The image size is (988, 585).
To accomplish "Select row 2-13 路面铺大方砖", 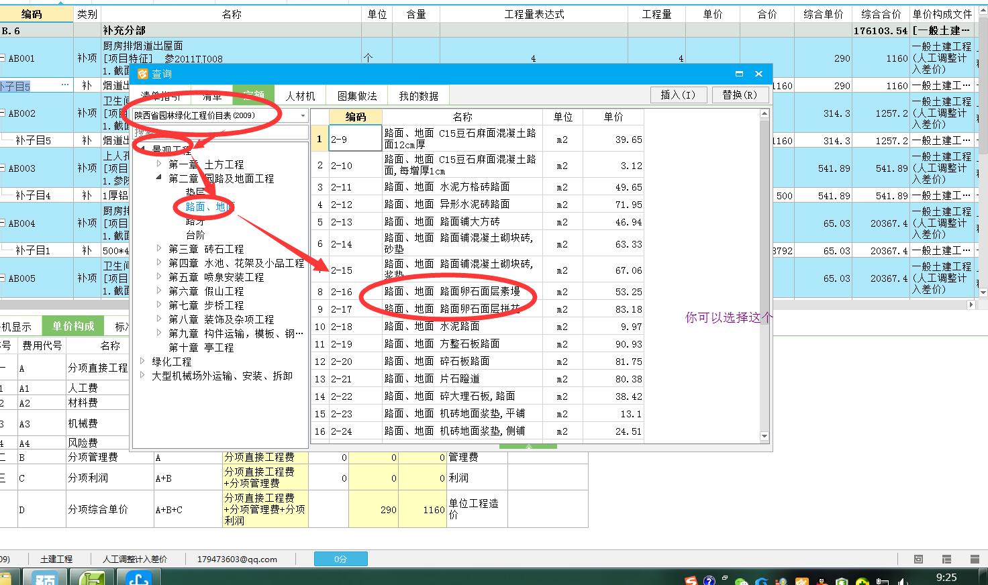I will [477, 222].
